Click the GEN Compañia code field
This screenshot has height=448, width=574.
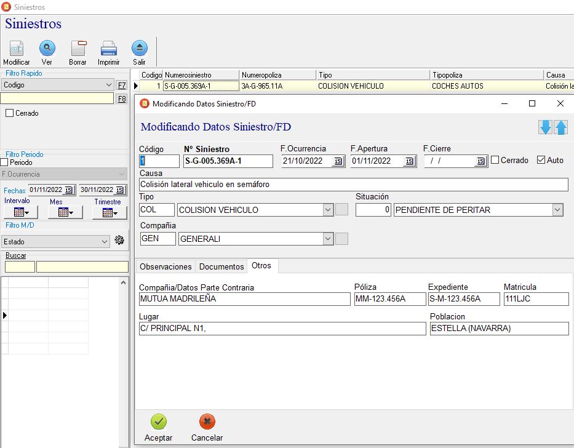click(158, 239)
